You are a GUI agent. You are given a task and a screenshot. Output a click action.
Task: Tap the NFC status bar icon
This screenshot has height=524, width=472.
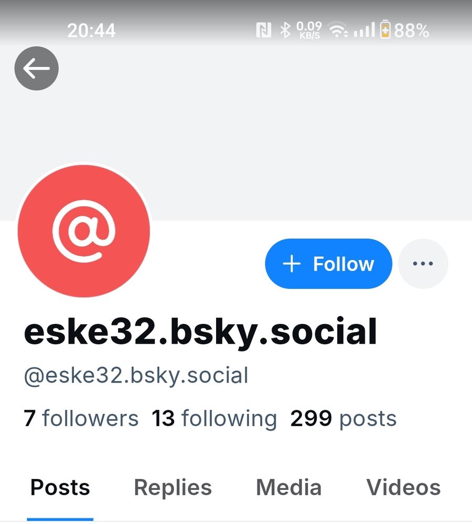[263, 30]
